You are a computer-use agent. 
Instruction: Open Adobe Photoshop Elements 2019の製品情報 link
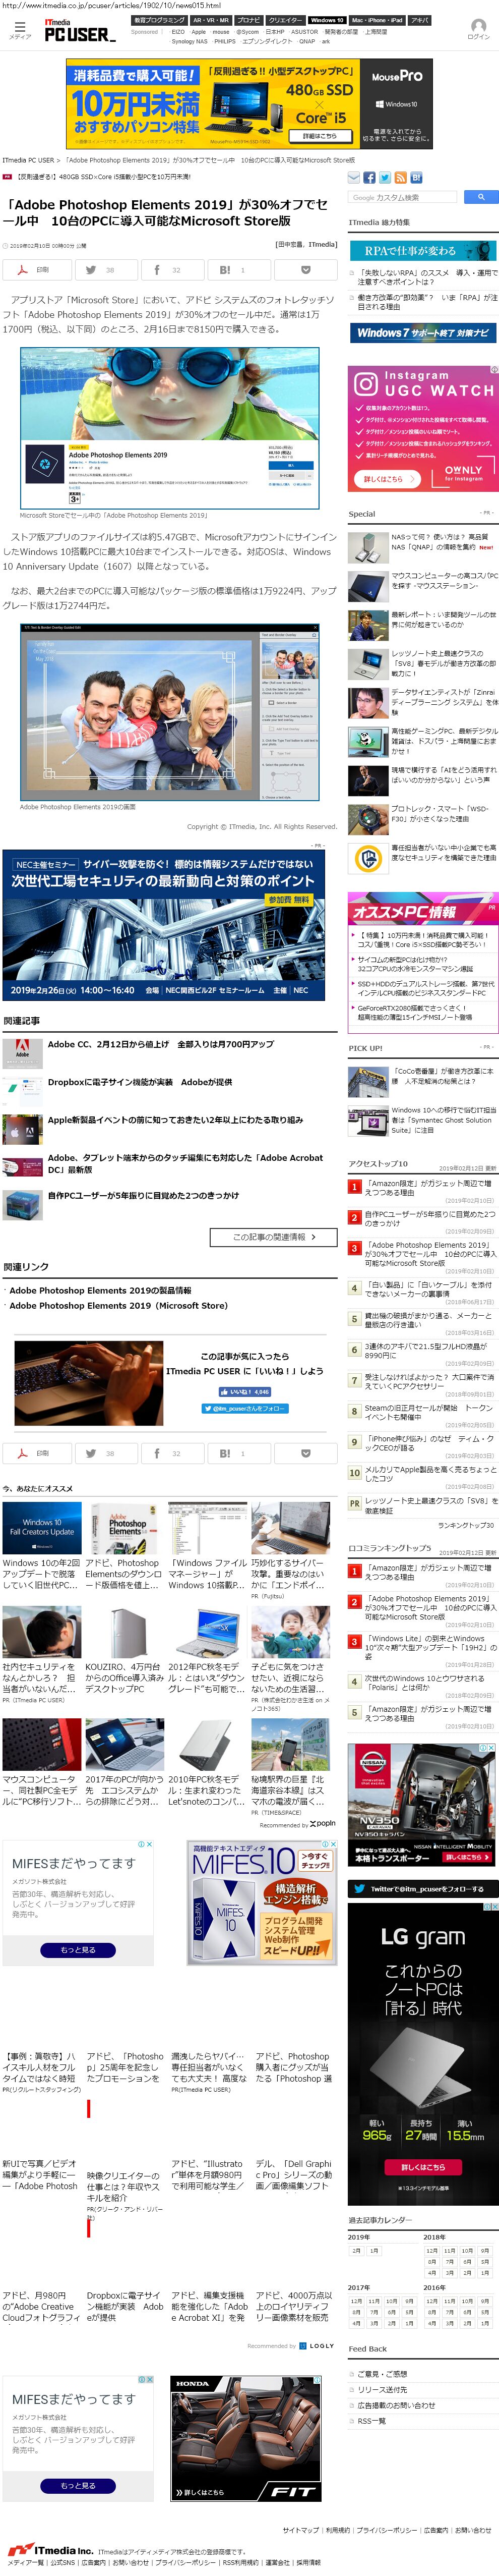coord(100,1290)
